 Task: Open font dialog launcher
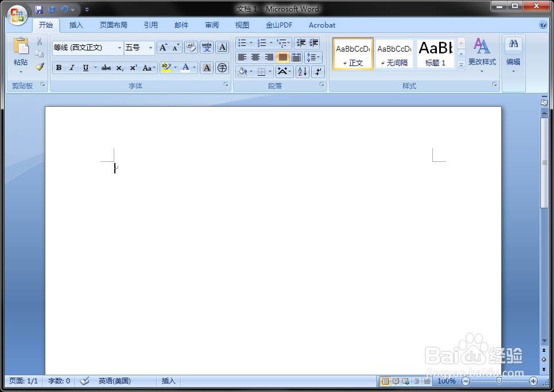(x=226, y=85)
